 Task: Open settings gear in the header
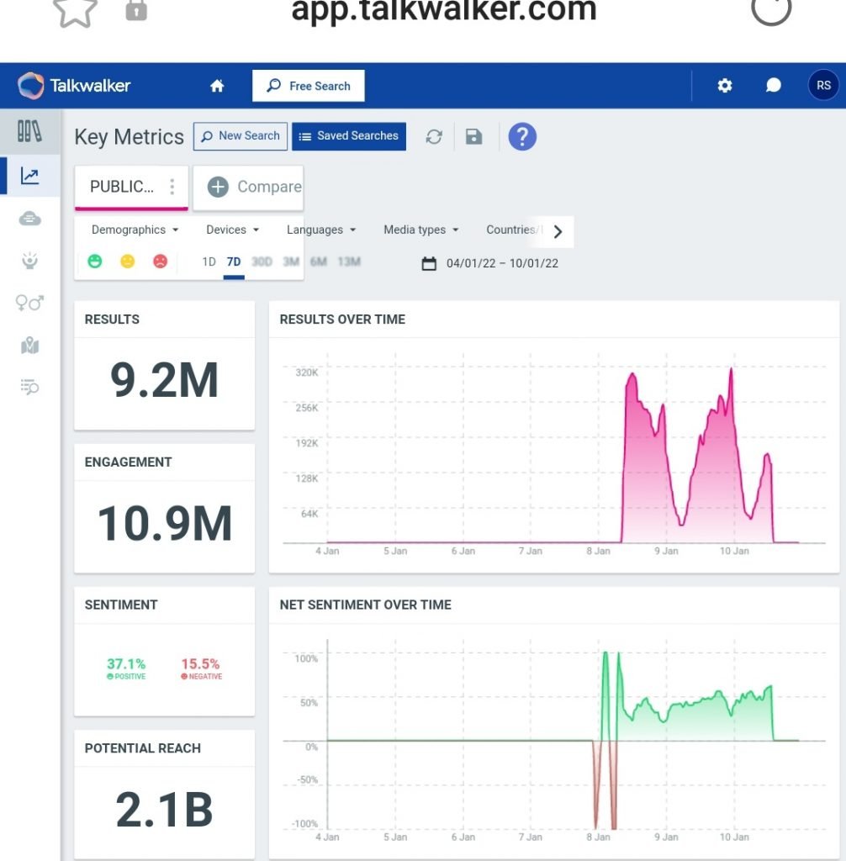(724, 86)
